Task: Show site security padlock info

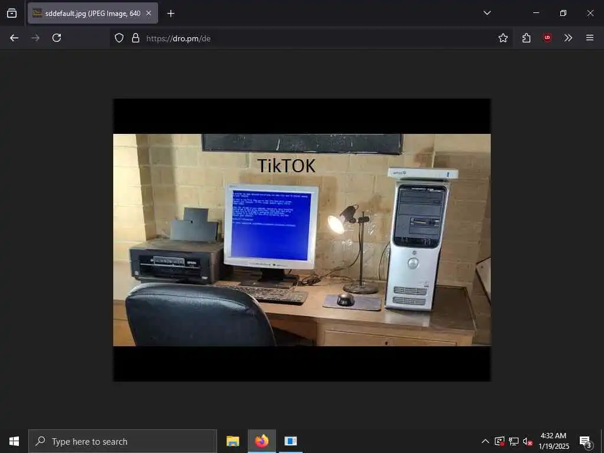Action: (x=136, y=38)
